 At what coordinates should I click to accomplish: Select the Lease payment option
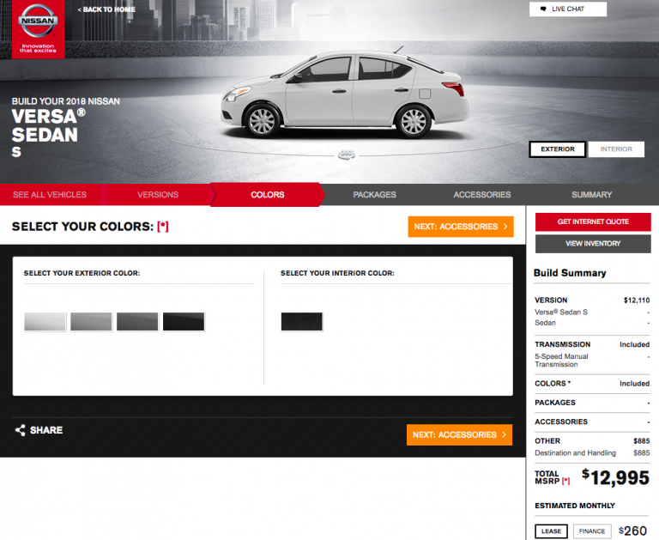coord(551,531)
